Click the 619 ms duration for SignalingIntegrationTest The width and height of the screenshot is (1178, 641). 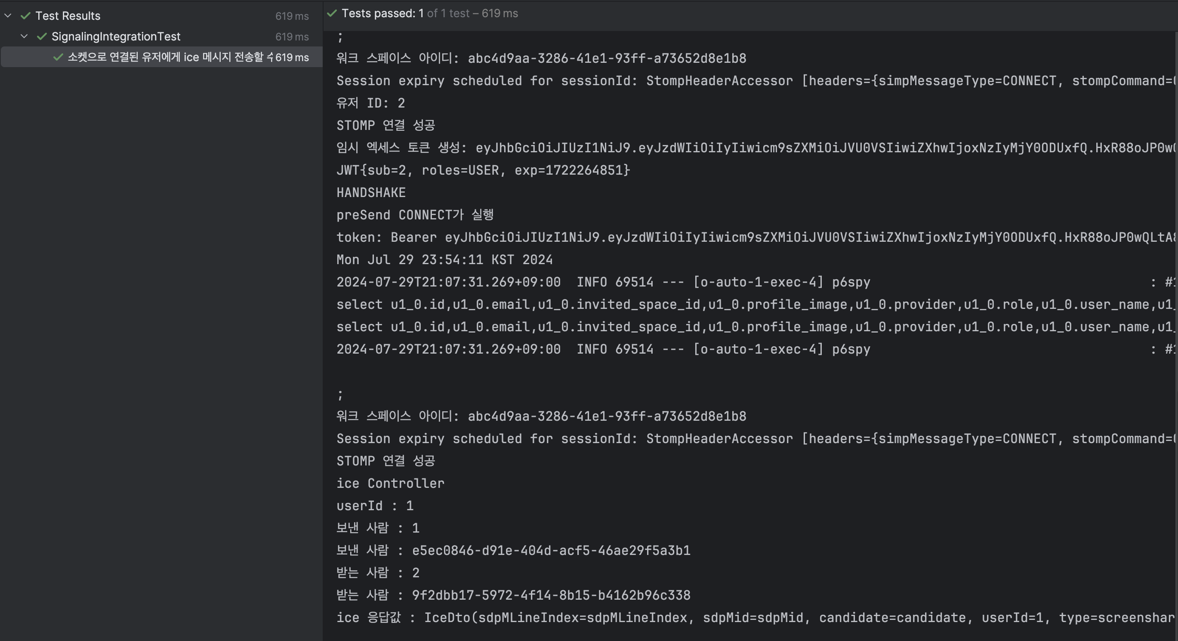coord(292,37)
